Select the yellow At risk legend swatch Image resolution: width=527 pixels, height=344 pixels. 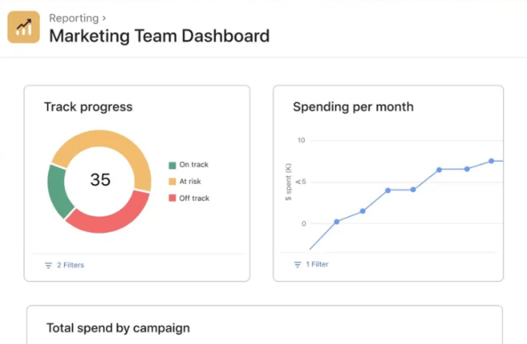coord(172,182)
